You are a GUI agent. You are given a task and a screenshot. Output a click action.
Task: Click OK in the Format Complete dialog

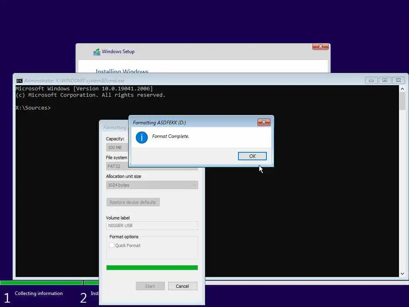252,156
